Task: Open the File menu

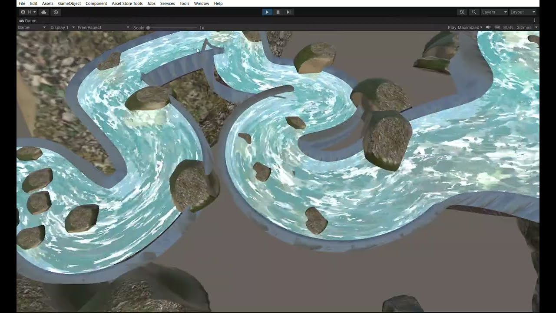Action: tap(22, 3)
